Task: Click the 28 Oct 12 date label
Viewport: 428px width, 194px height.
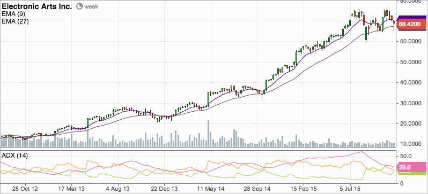Action: [25, 189]
